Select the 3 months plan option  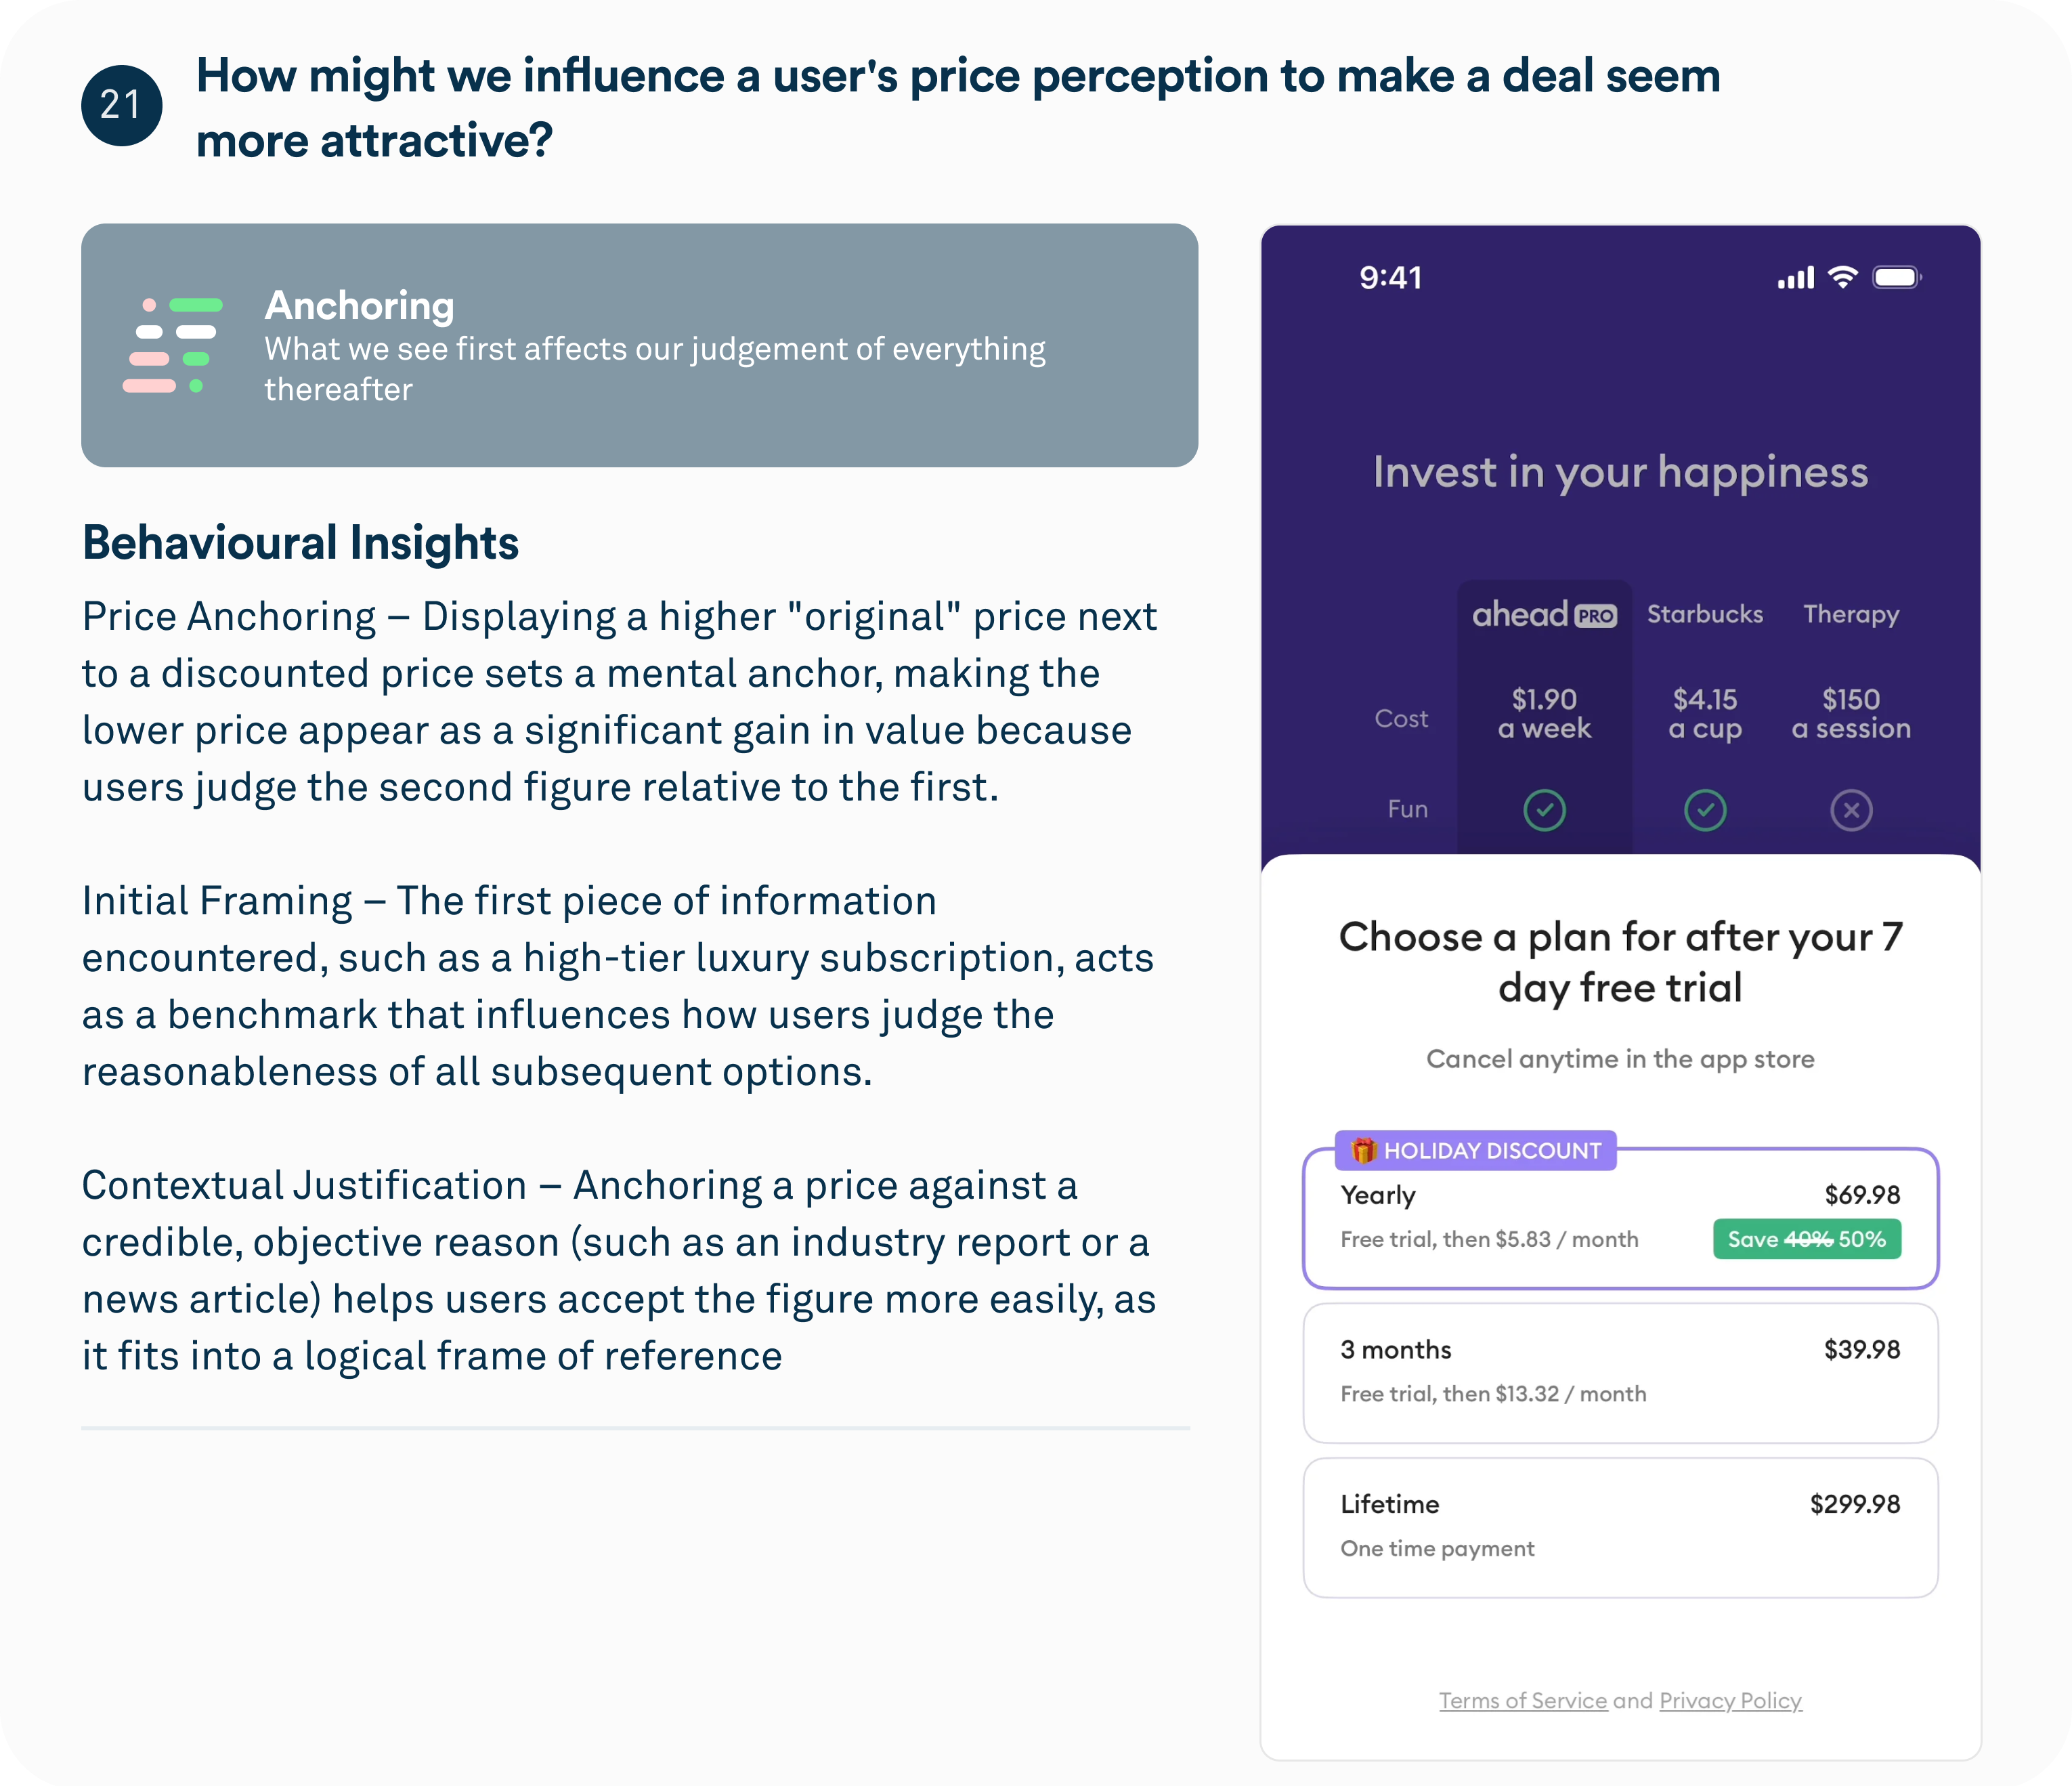[x=1620, y=1372]
